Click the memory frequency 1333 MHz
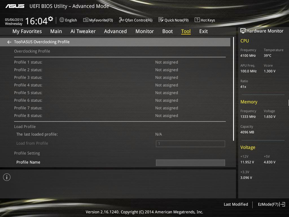This screenshot has width=289, height=217. [248, 117]
